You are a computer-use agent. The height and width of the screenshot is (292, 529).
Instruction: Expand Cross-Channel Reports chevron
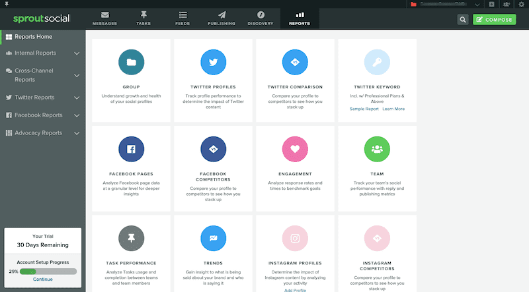[x=77, y=75]
